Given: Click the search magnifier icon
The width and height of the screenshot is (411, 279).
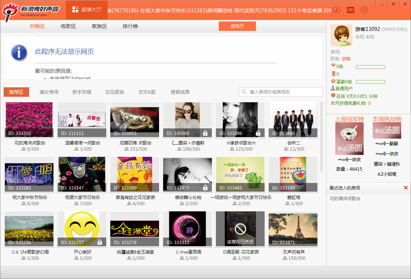Looking at the screenshot, I should (244, 92).
